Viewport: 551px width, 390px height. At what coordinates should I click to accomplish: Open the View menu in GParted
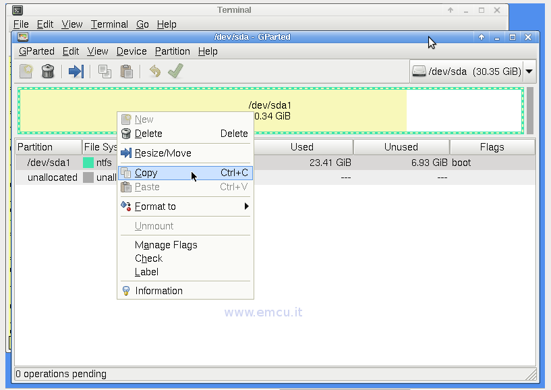coord(98,51)
